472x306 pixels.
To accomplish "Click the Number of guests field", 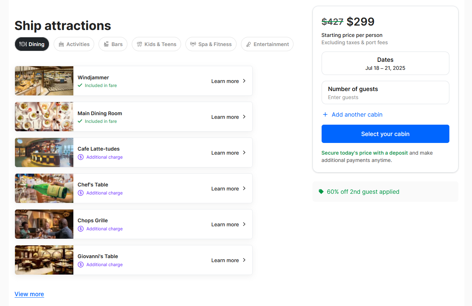I will (x=385, y=92).
